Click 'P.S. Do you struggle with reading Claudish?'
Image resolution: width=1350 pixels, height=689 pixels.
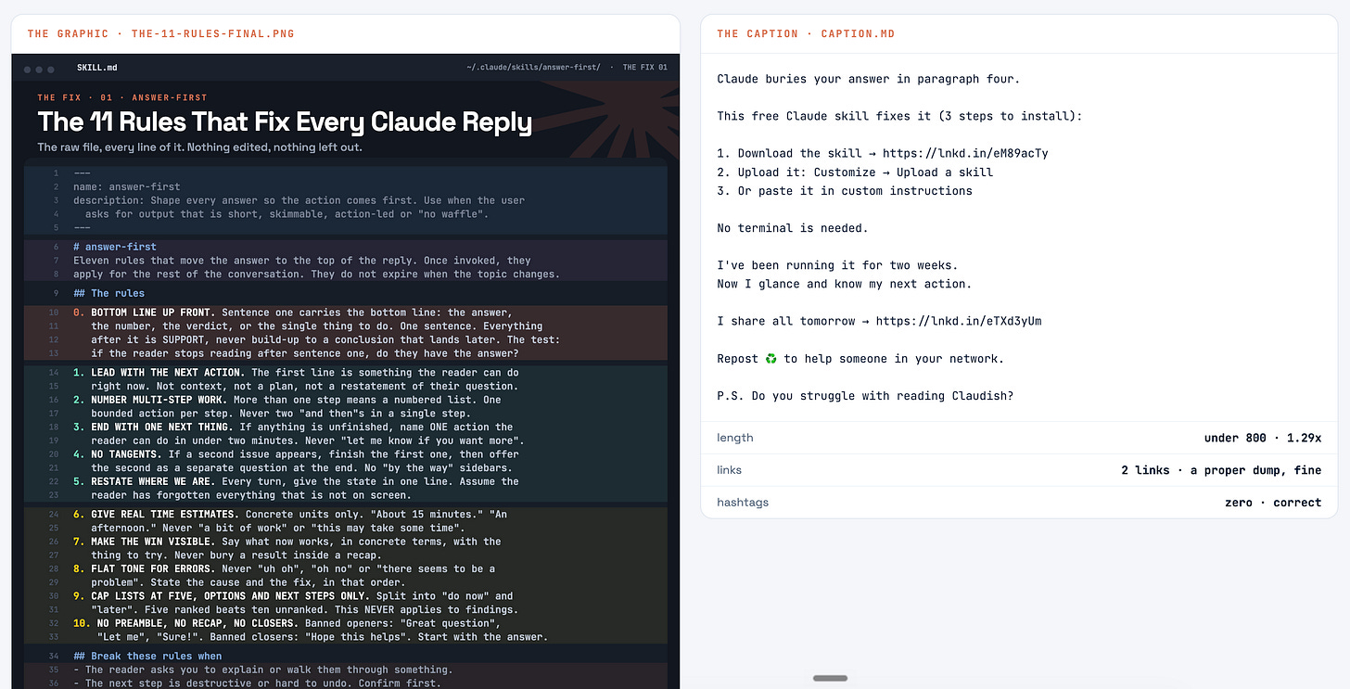tap(865, 396)
